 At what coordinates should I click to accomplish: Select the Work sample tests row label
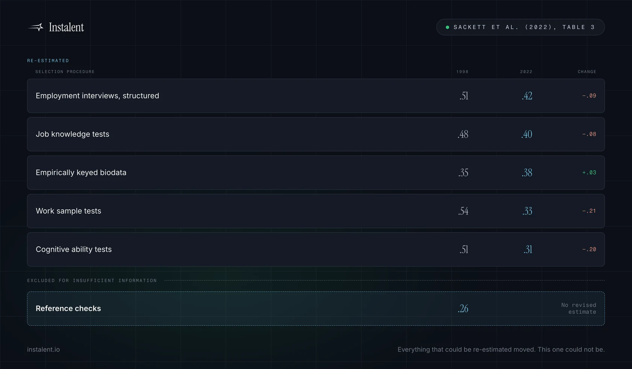tap(68, 211)
